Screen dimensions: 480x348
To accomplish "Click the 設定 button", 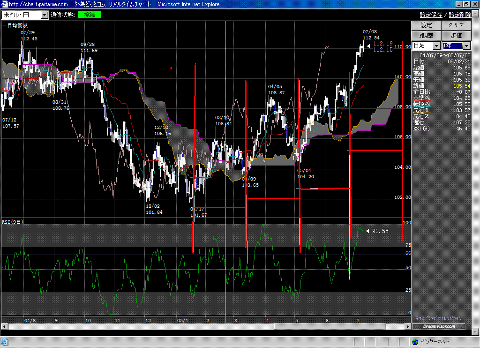I will (426, 25).
